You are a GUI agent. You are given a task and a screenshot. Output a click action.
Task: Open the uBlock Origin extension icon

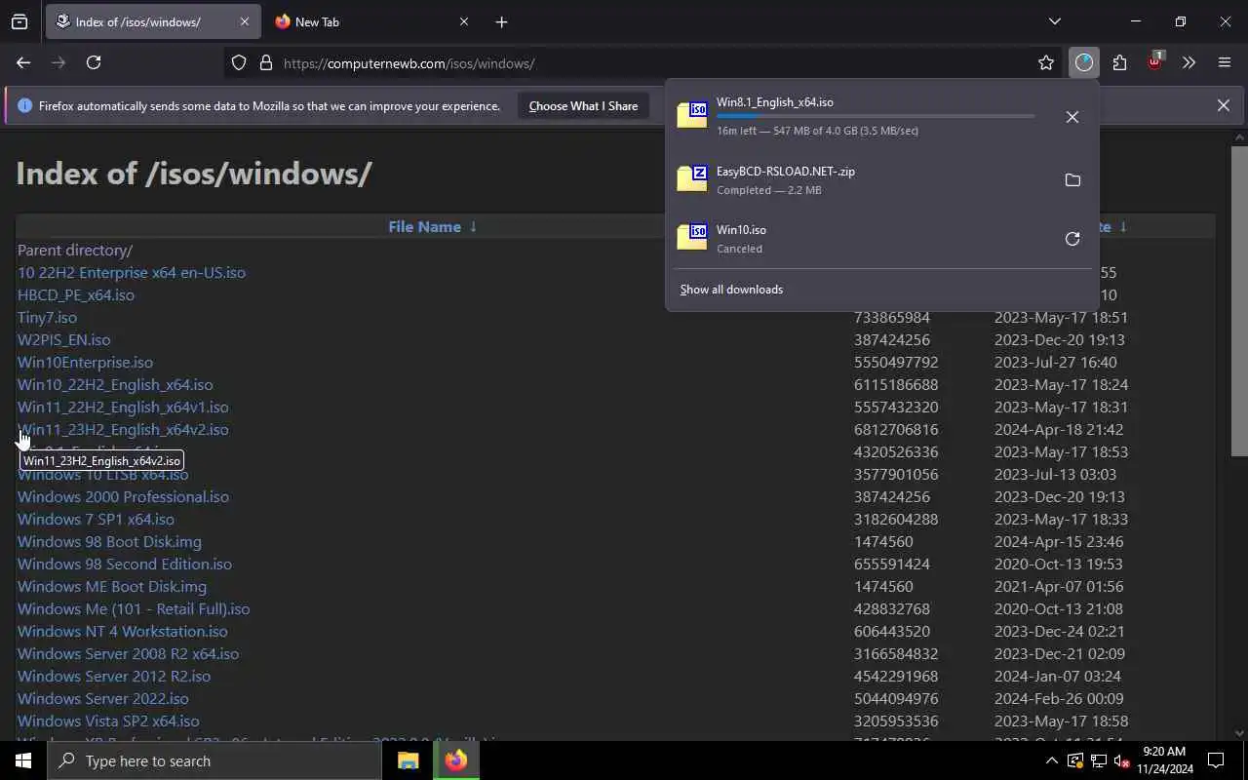[x=1154, y=62]
